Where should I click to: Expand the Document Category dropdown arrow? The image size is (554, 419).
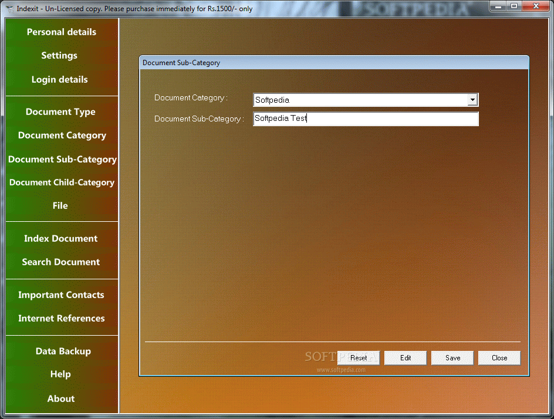(x=472, y=100)
